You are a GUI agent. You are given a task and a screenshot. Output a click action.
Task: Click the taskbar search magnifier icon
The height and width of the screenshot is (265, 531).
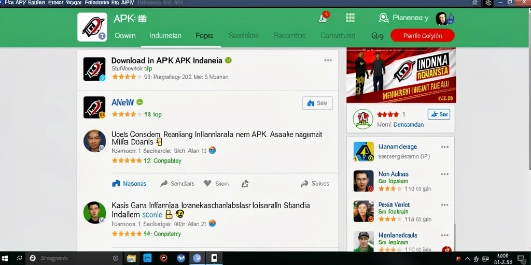coord(19,258)
